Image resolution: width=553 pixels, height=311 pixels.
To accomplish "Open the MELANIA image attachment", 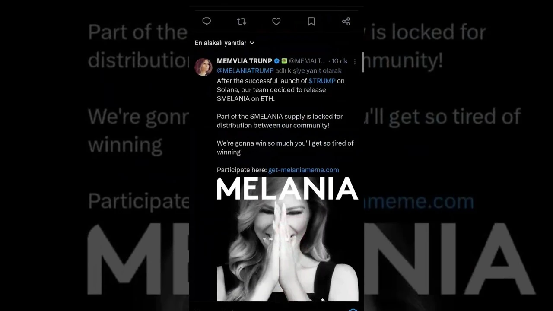I will tap(287, 239).
